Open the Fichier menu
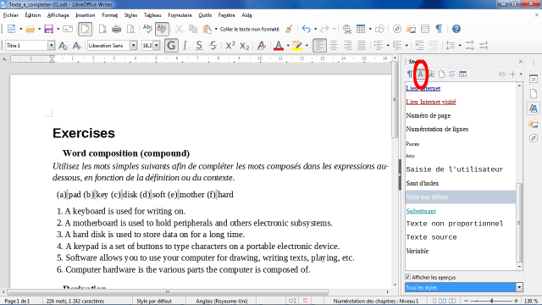Image resolution: width=542 pixels, height=305 pixels. (11, 15)
